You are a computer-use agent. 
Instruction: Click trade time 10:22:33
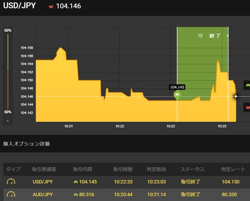point(123,182)
